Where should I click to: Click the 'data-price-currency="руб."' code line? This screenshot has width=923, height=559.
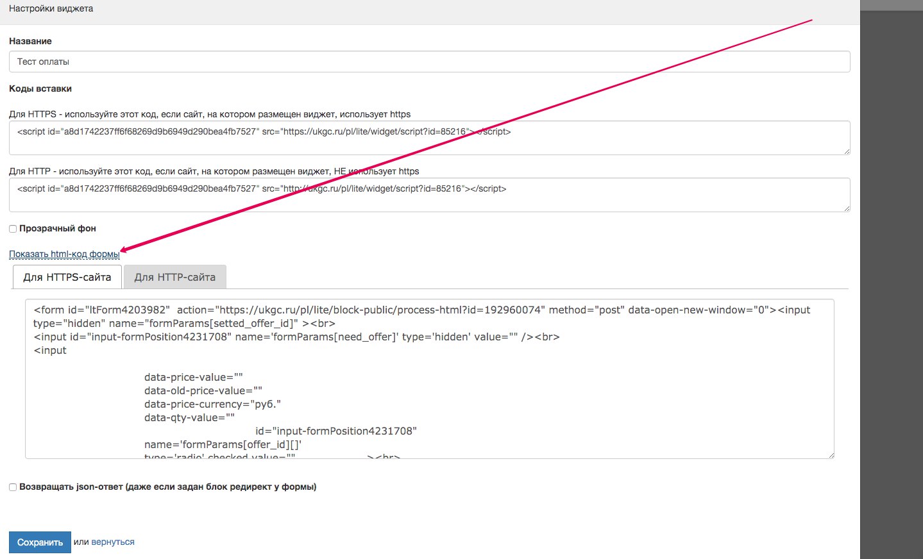(212, 404)
